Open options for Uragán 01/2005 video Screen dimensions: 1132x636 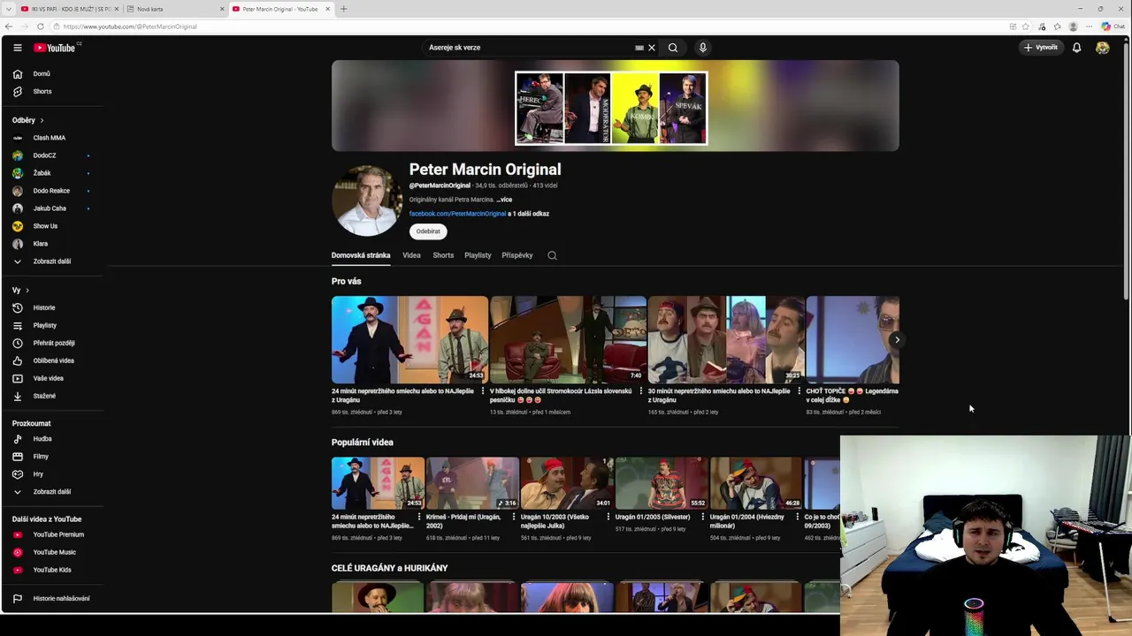[703, 517]
